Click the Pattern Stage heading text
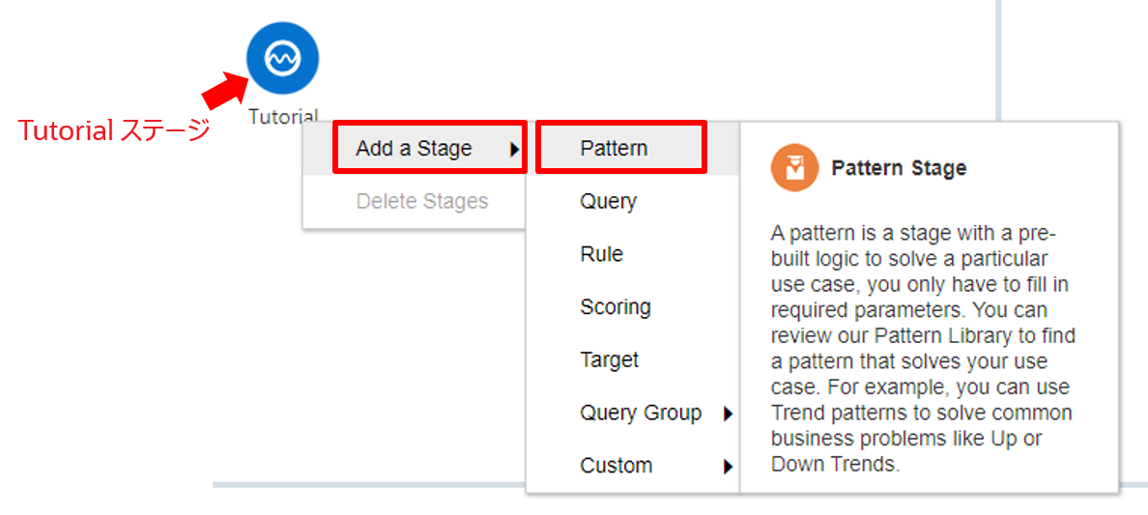 [898, 168]
